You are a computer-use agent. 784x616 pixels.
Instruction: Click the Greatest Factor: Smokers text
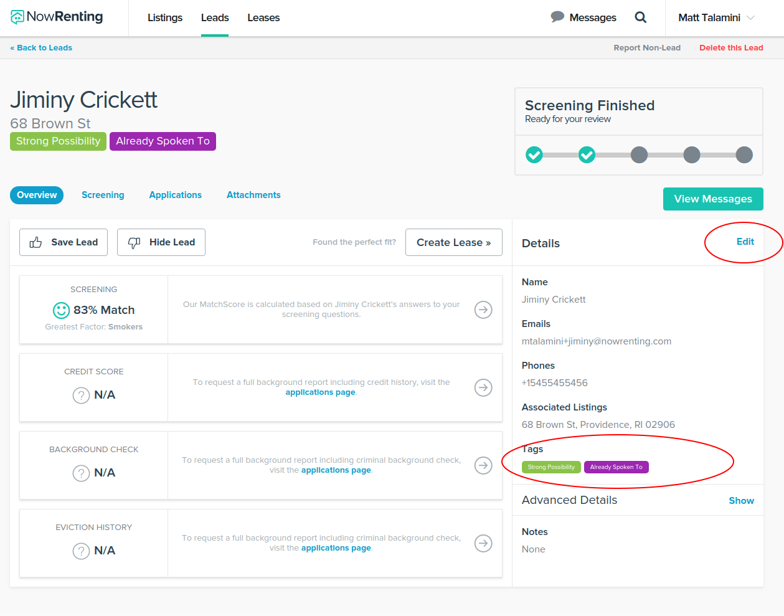tap(94, 327)
